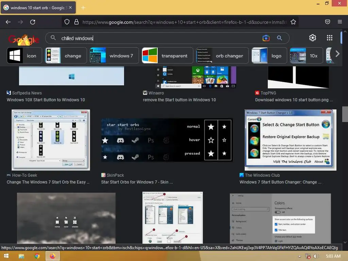Open The Windows Club source link
Viewport: 348px width, 261px height.
click(x=259, y=175)
